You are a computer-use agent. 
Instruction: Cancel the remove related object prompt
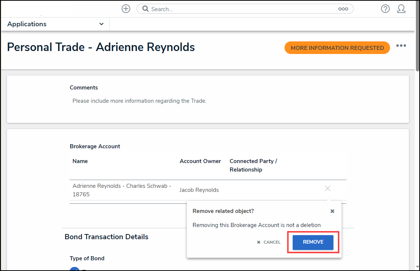coord(269,242)
